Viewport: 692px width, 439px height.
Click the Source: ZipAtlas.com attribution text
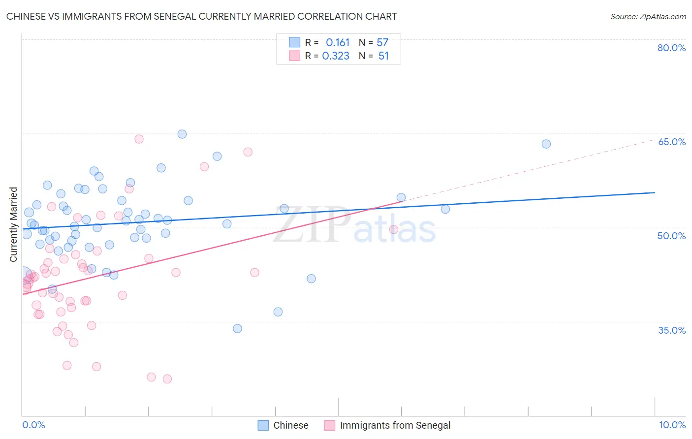pyautogui.click(x=648, y=16)
